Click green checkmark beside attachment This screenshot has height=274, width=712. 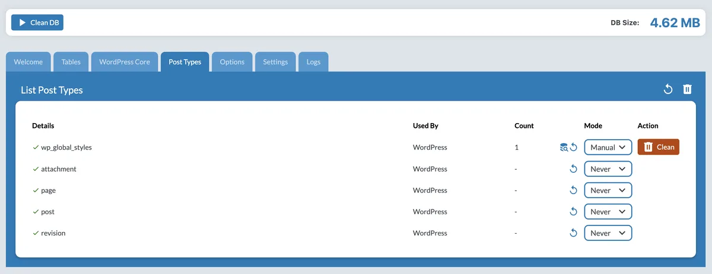(36, 169)
